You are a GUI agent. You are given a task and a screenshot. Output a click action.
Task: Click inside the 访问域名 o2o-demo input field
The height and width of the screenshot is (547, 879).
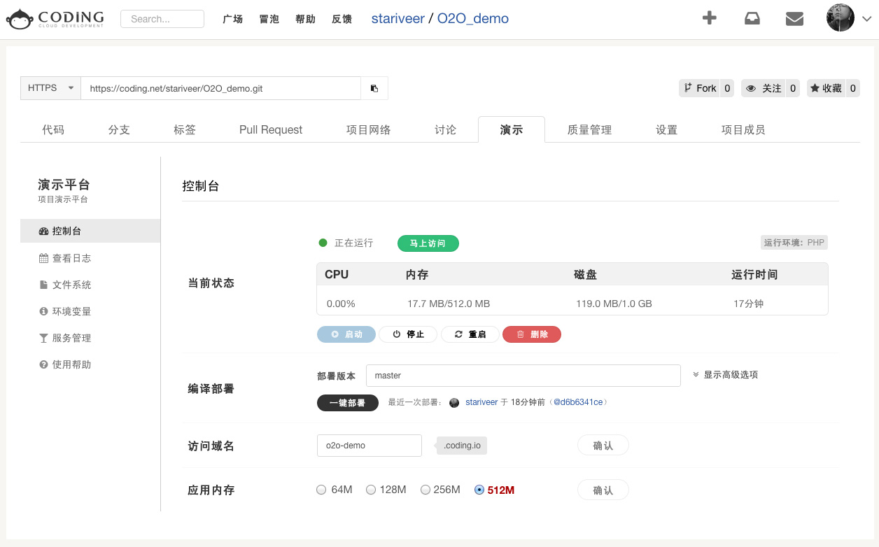tap(369, 445)
